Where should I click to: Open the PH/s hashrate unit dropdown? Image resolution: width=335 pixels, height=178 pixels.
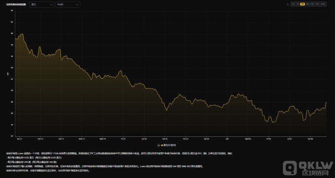pyautogui.click(x=67, y=4)
